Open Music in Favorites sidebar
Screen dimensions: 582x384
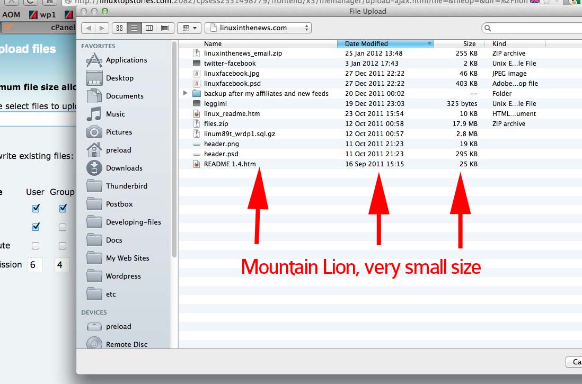click(x=106, y=114)
